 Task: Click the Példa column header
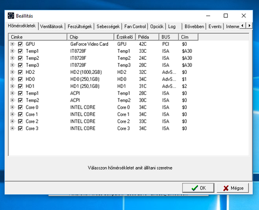click(x=147, y=37)
